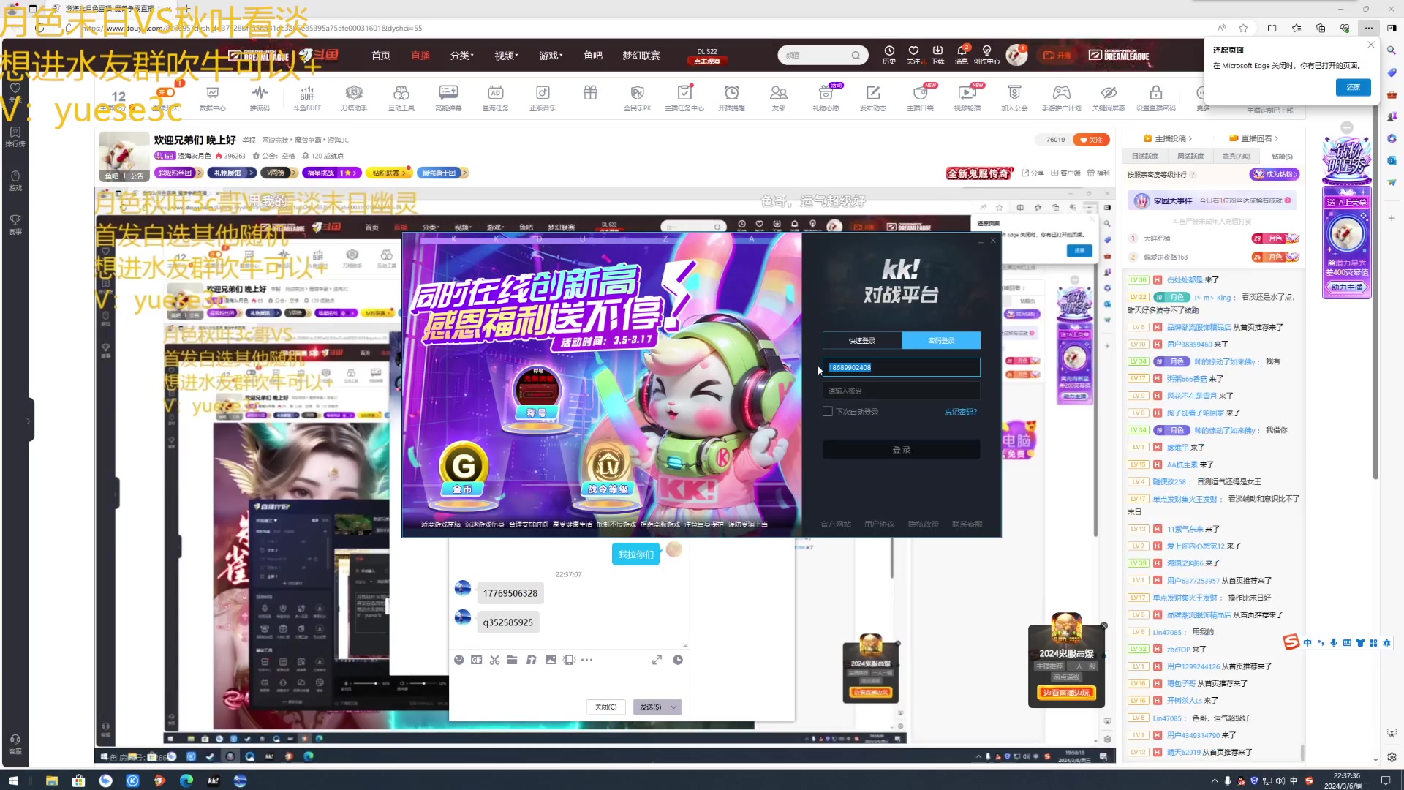
Task: Go to 首页 home in navigation
Action: pyautogui.click(x=381, y=56)
